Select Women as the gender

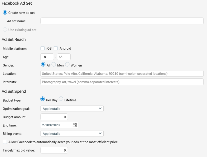[67, 65]
